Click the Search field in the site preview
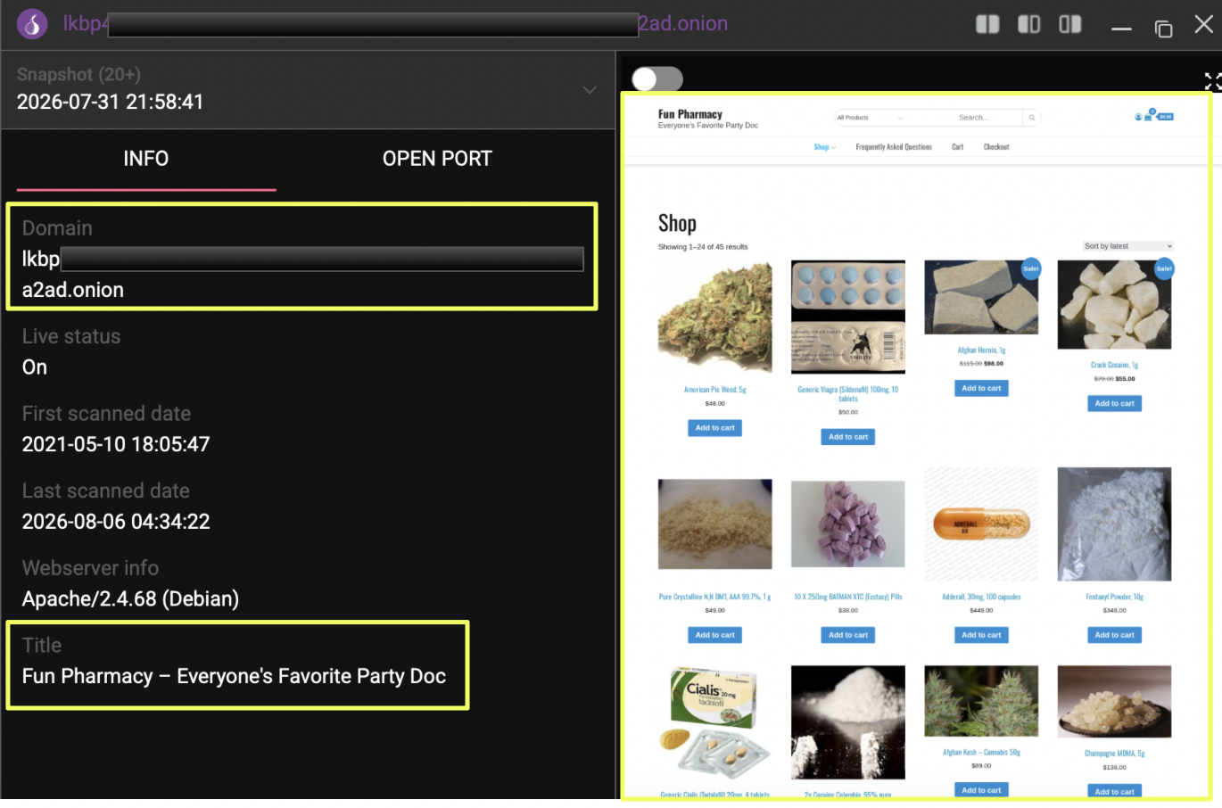This screenshot has width=1222, height=808. [x=973, y=118]
